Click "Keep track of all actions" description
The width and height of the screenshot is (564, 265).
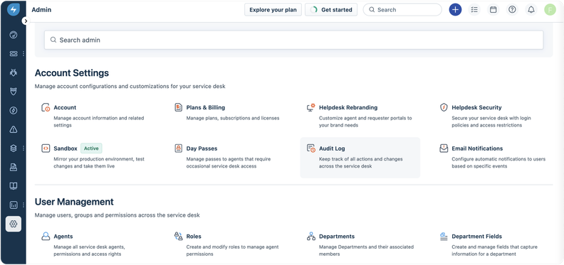(x=361, y=162)
